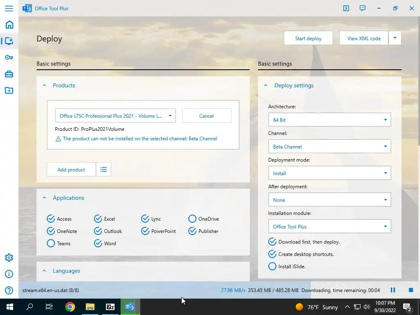Collapse the Products section
Screen dimensions: 420x315
44,85
